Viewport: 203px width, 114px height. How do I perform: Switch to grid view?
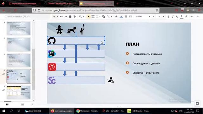point(23,104)
